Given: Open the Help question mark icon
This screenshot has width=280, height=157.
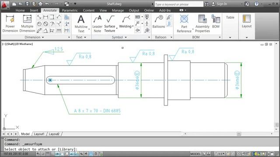Looking at the screenshot, I should tap(257, 4).
